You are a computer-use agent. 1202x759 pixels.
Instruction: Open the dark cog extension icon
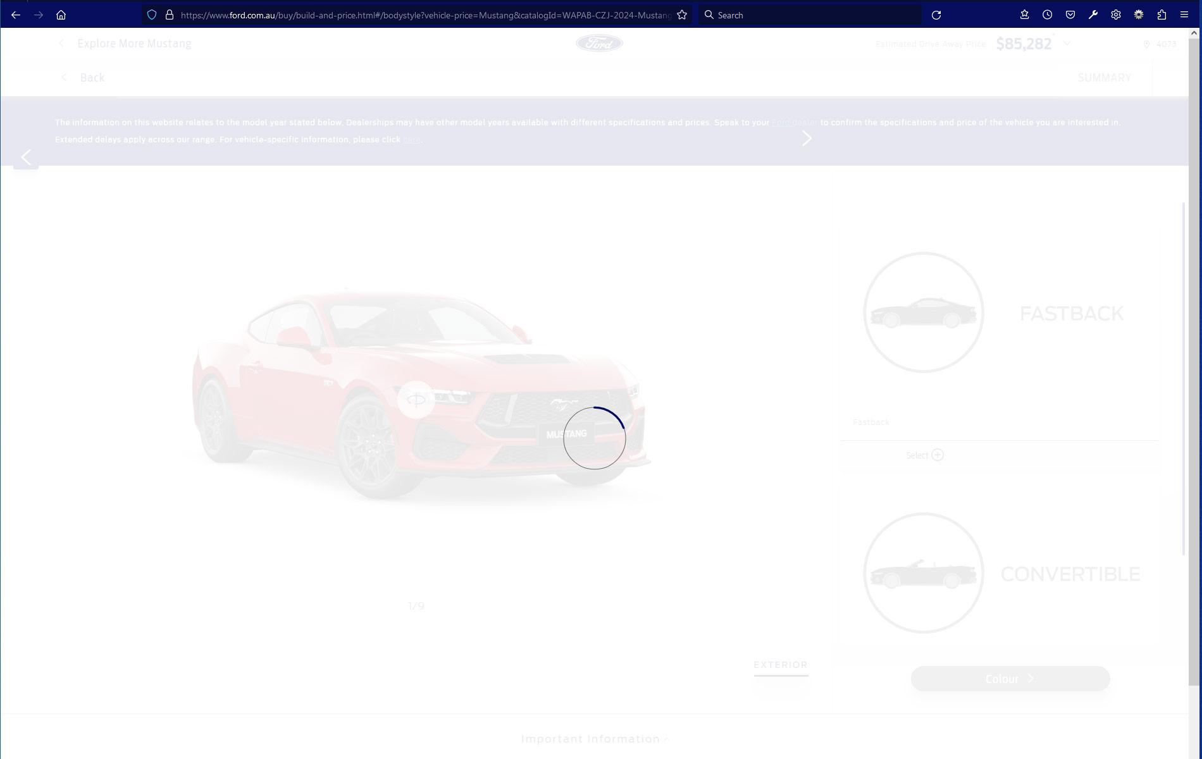1139,15
